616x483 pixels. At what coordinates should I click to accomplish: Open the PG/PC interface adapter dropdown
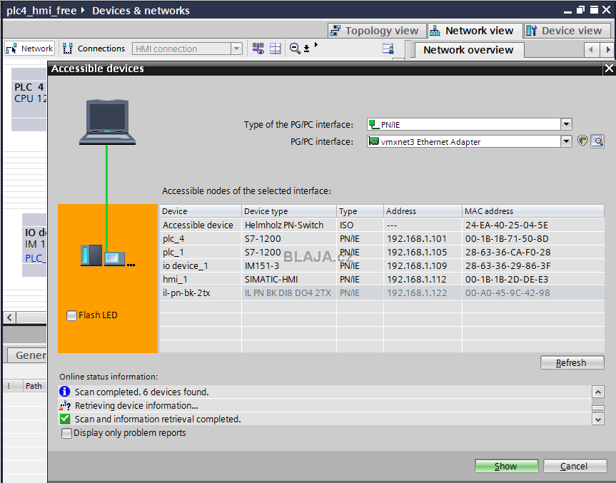point(566,141)
